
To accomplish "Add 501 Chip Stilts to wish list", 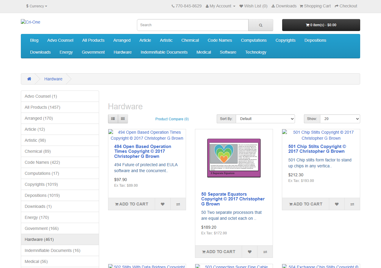I will click(337, 204).
